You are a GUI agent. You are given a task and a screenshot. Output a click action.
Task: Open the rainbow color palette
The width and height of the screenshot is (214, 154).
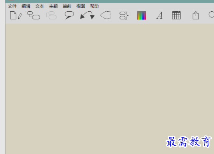pyautogui.click(x=142, y=15)
